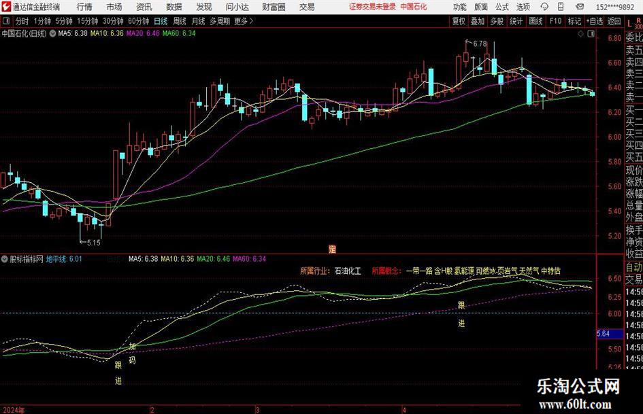This screenshot has height=414, width=643.
Task: Open the 公式 menu
Action: point(501,7)
